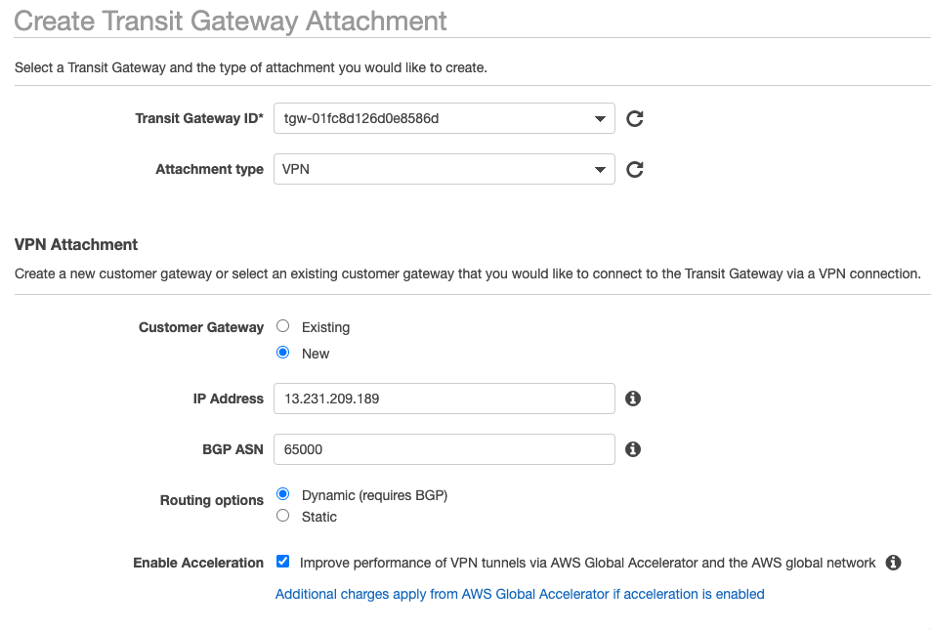Screen dimensions: 931x630
Task: Expand the Transit Gateway ID dropdown arrow
Action: click(600, 119)
